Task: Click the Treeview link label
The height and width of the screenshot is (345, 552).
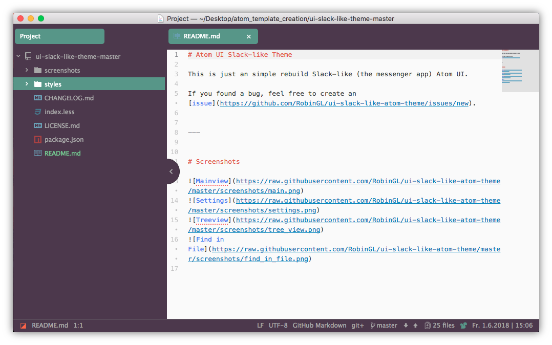Action: [212, 220]
